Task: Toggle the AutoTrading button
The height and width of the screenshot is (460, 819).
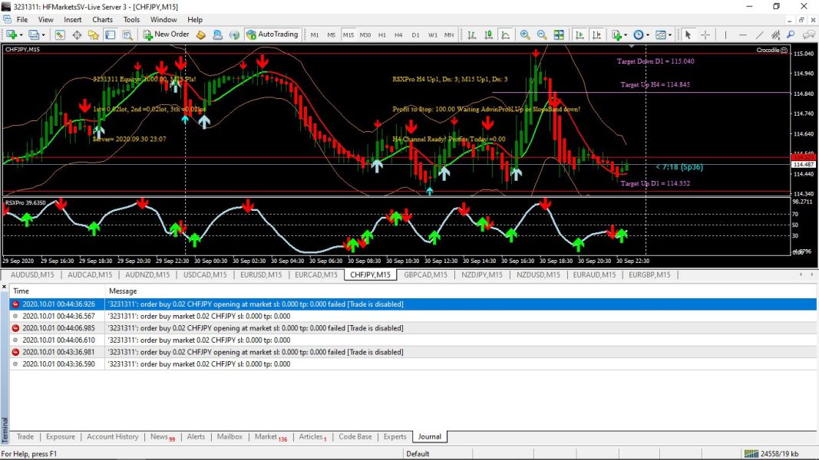Action: [x=272, y=34]
